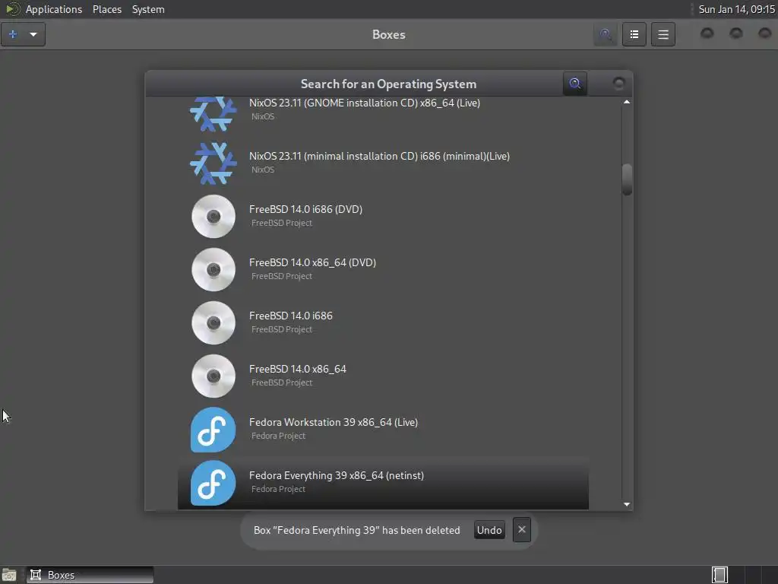Toggle the search button in the OS dialog
Image resolution: width=778 pixels, height=584 pixels.
point(575,84)
